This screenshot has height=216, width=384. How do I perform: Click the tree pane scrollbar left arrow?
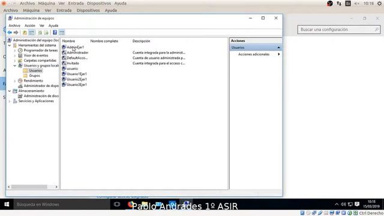[9, 187]
